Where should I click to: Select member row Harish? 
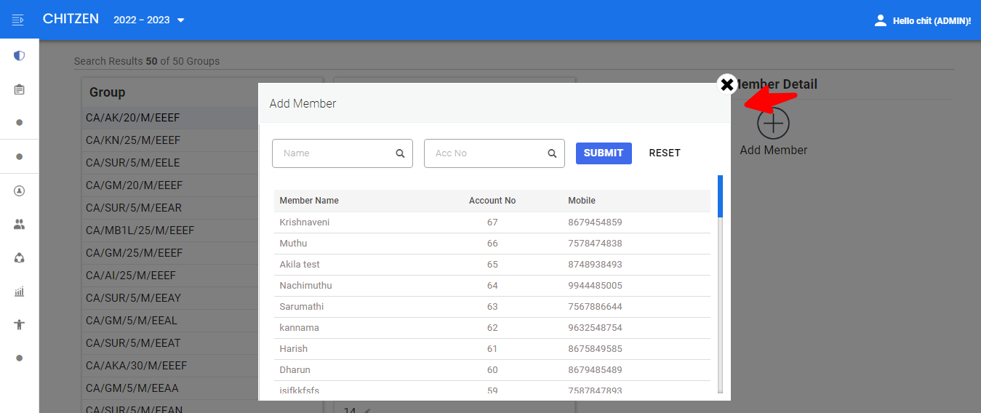coord(492,349)
